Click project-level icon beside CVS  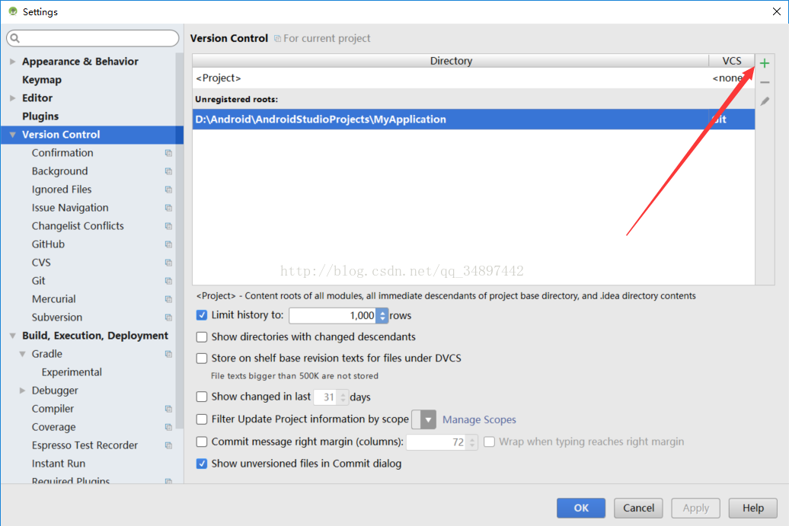click(168, 263)
